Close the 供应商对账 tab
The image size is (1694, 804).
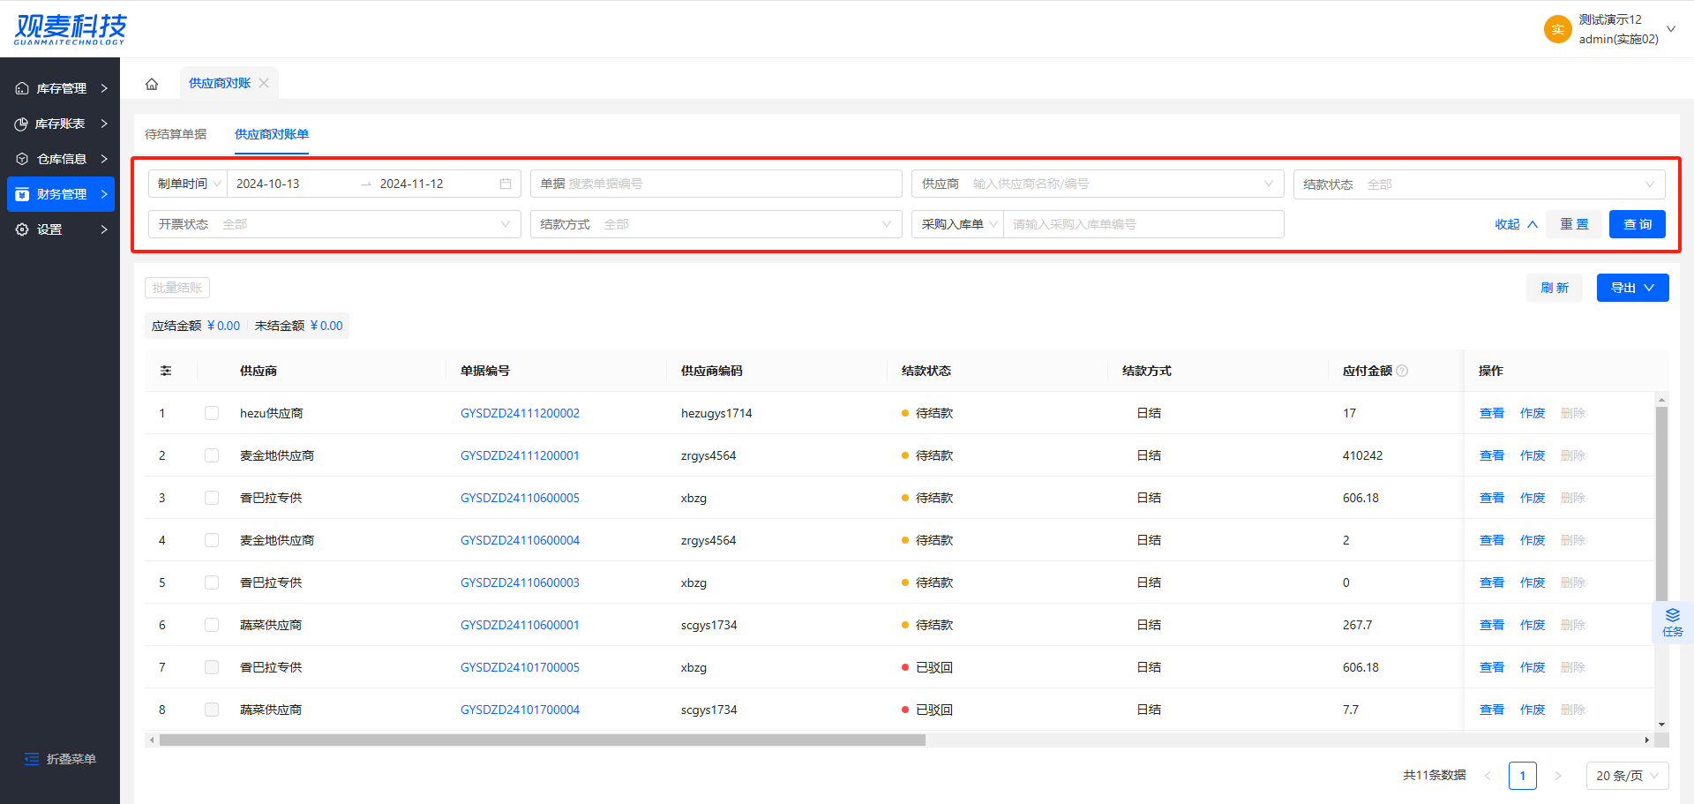click(x=264, y=83)
